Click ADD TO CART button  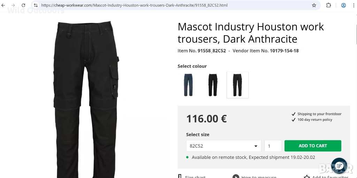[313, 146]
